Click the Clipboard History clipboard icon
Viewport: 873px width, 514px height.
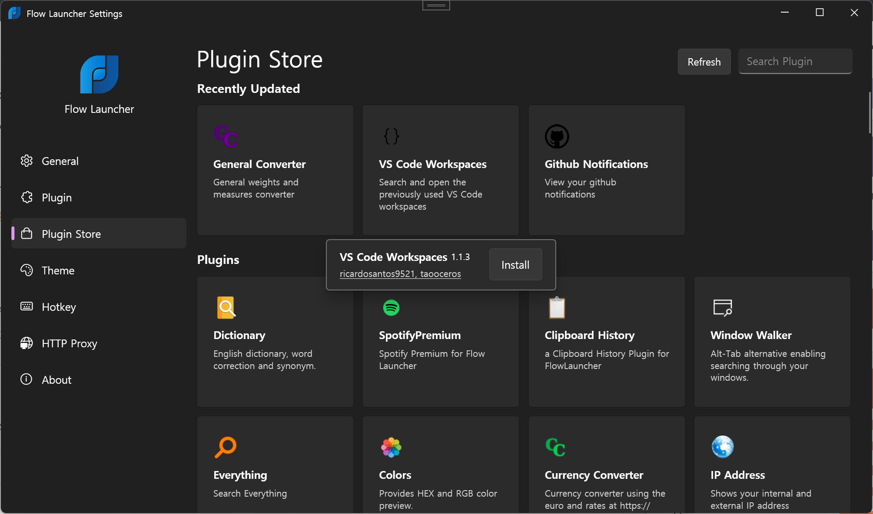coord(557,307)
